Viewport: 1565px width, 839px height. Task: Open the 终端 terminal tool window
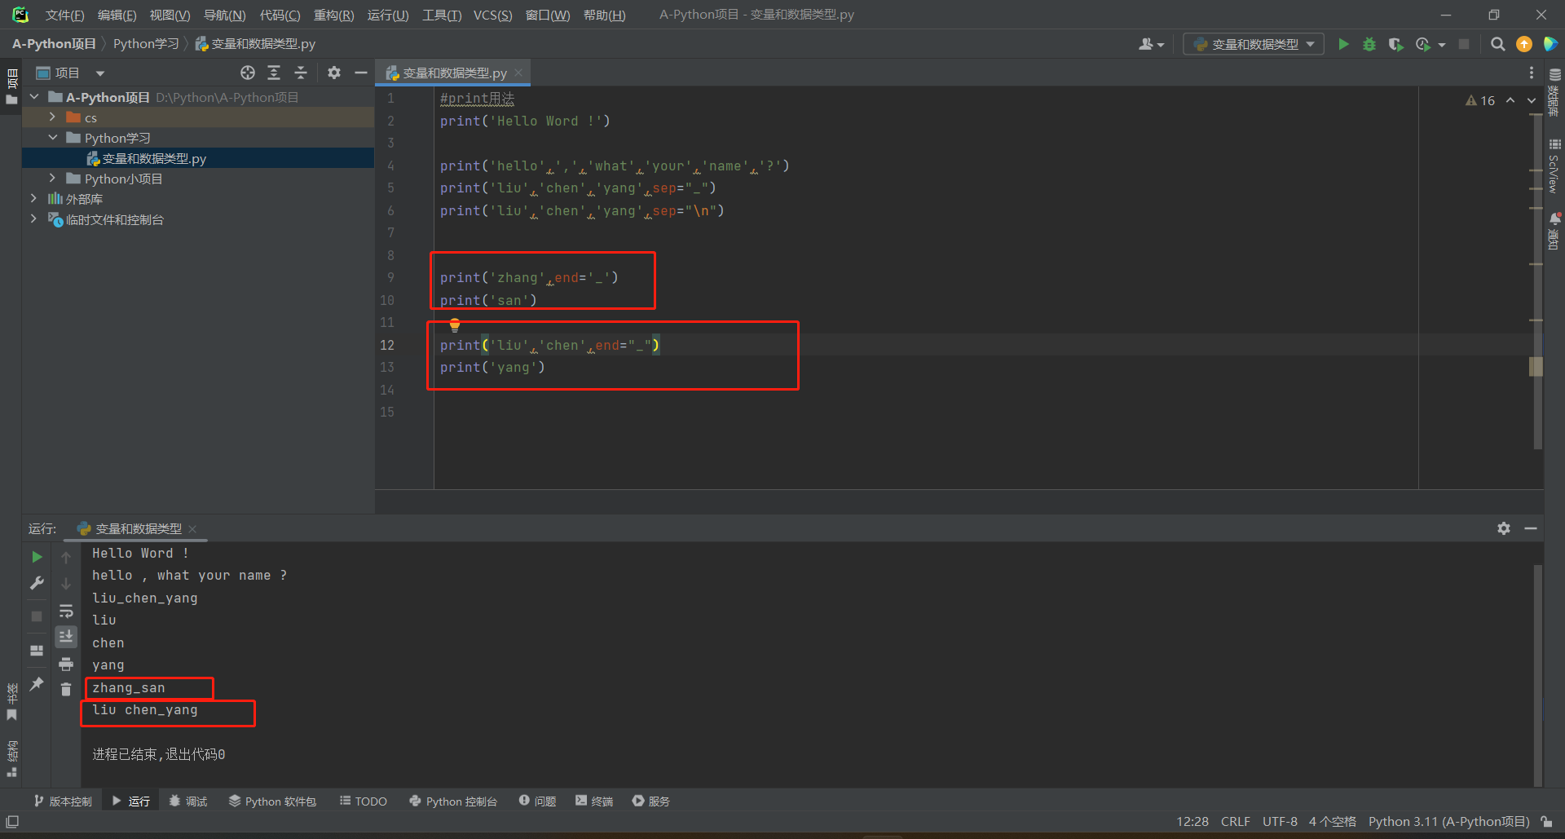click(594, 801)
